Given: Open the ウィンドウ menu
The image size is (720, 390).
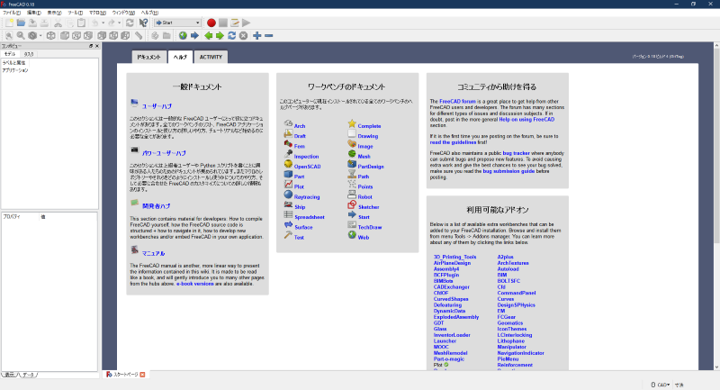Looking at the screenshot, I should click(x=123, y=13).
